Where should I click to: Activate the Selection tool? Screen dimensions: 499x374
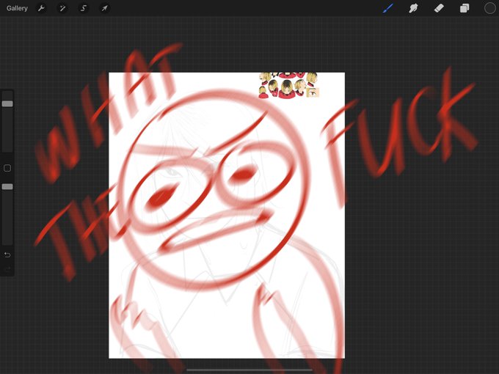84,8
